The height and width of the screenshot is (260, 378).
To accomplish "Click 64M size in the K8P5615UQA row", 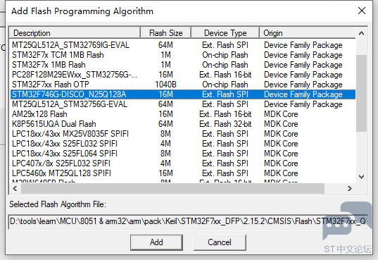I will [x=165, y=124].
